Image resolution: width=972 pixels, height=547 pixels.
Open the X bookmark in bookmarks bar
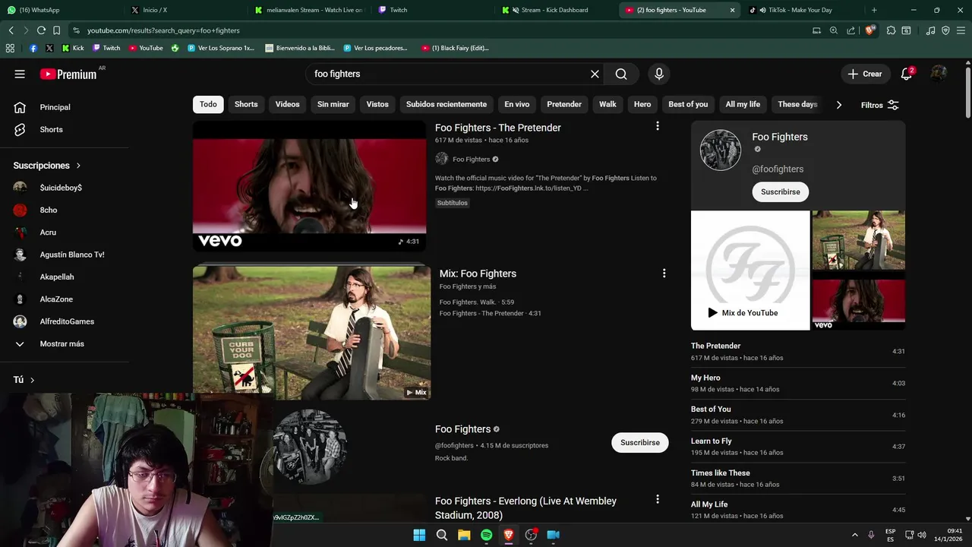[x=49, y=48]
